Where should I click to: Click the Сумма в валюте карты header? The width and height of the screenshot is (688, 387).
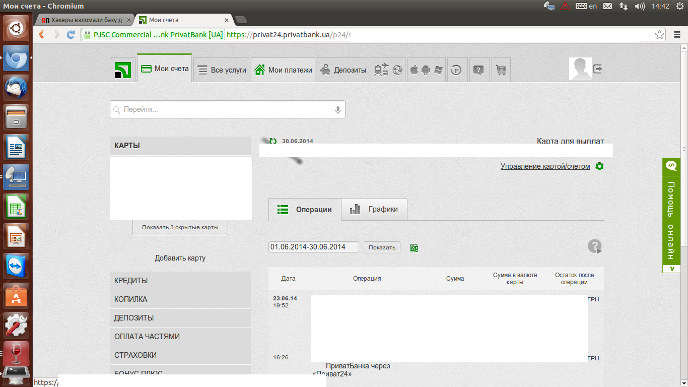(x=515, y=279)
